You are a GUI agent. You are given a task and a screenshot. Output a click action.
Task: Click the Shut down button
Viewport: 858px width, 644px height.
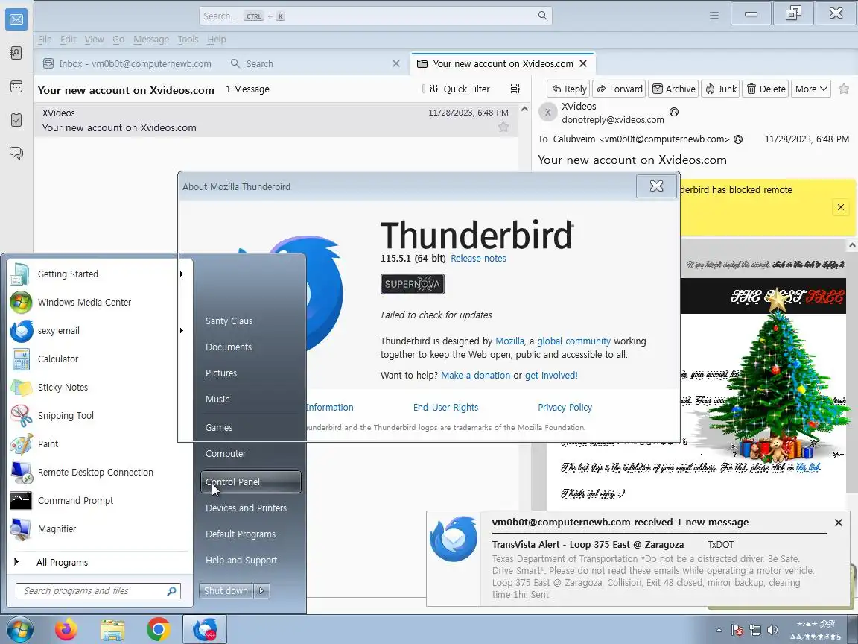coord(226,591)
